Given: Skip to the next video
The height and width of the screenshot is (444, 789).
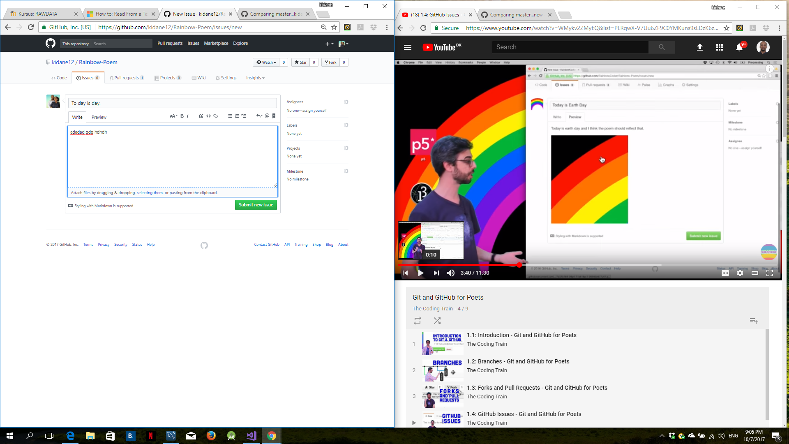Looking at the screenshot, I should coord(436,273).
